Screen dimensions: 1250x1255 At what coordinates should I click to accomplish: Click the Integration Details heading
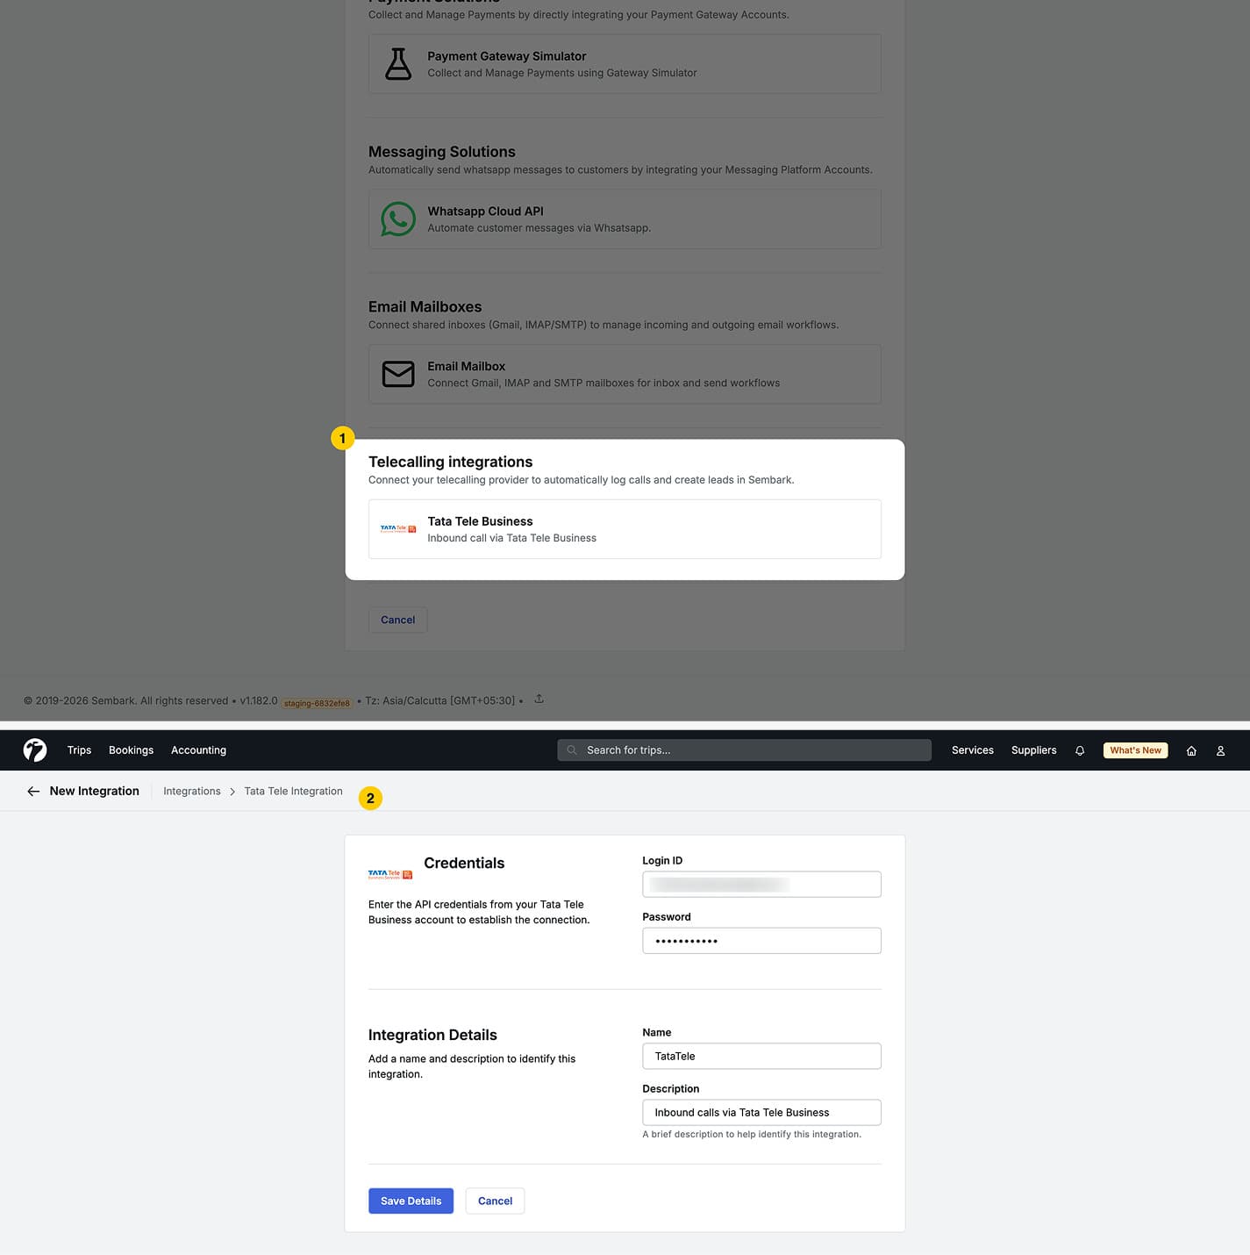point(432,1035)
